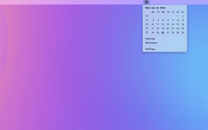Pick Sunday June 30 in the calendar
The height and width of the screenshot is (130, 208).
(183, 32)
